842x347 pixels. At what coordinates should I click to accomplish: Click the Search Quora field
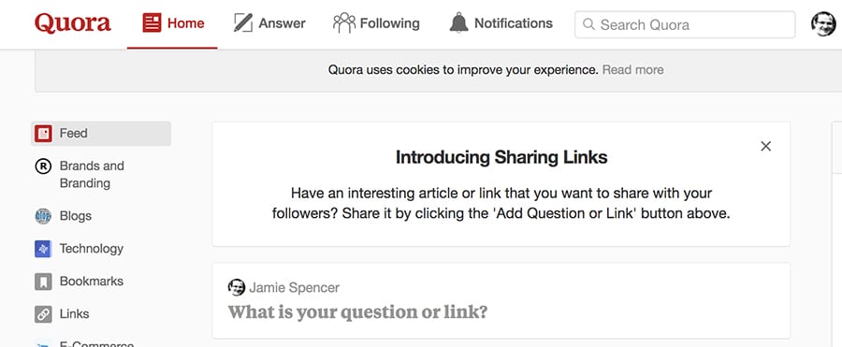(x=685, y=24)
